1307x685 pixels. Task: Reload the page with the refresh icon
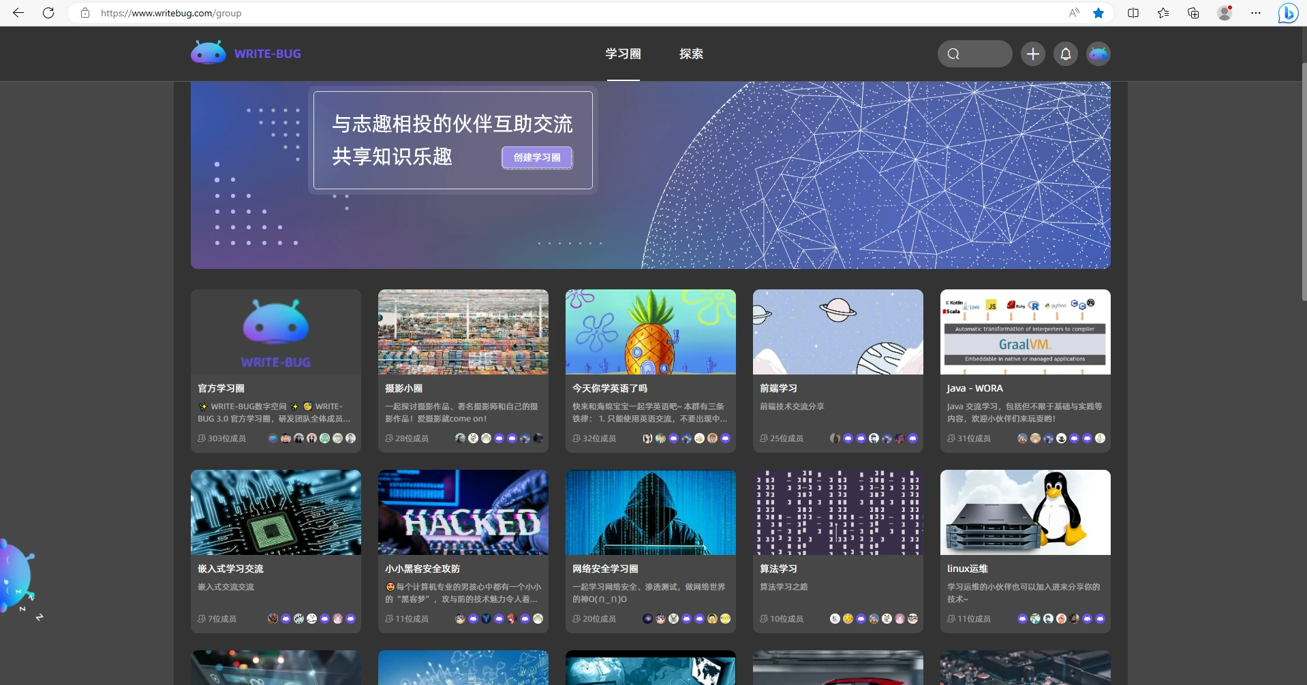tap(48, 13)
